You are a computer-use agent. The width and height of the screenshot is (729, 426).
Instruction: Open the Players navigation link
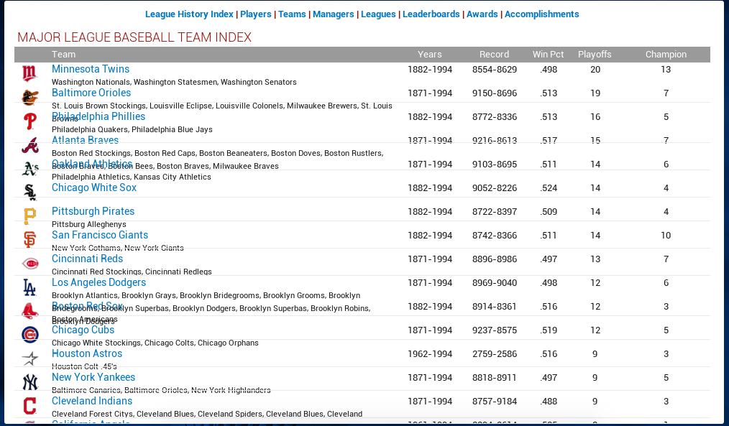[x=255, y=14]
